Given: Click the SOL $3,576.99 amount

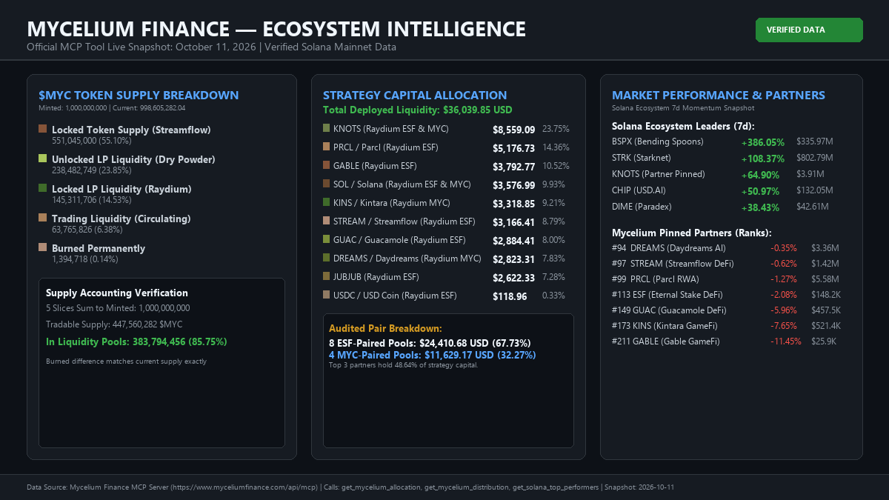Looking at the screenshot, I should pyautogui.click(x=513, y=185).
